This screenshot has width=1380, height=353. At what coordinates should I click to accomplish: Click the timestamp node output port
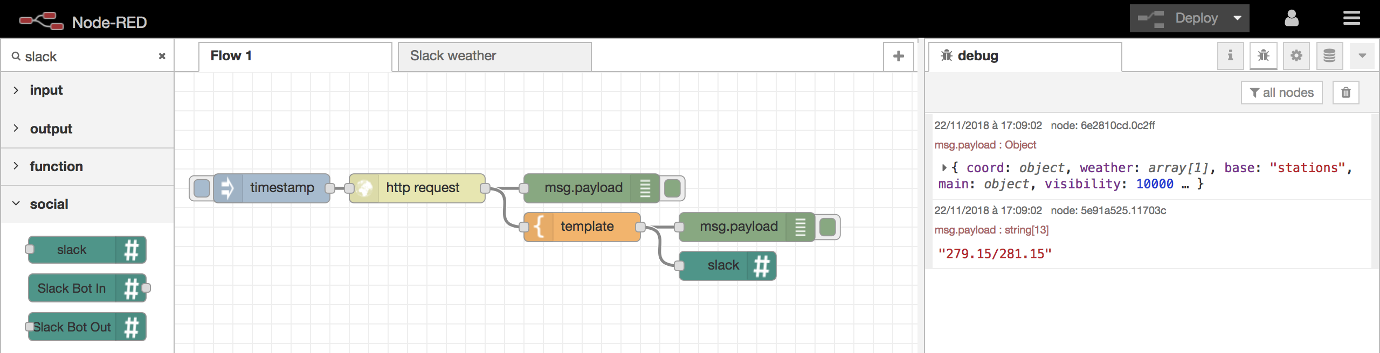[x=329, y=188]
